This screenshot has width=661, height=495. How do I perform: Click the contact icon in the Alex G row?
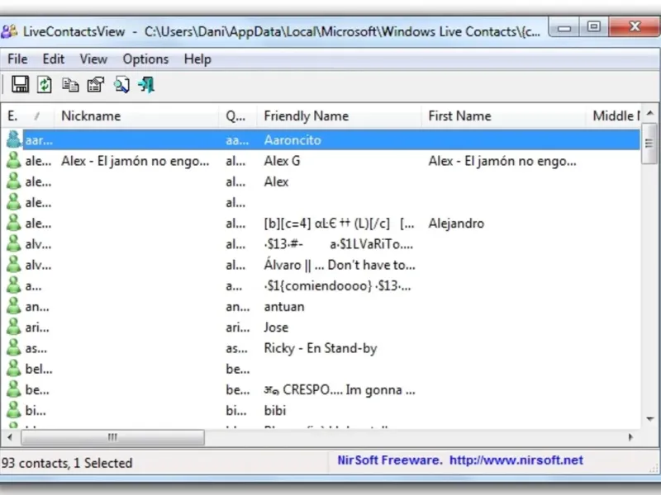coord(13,160)
